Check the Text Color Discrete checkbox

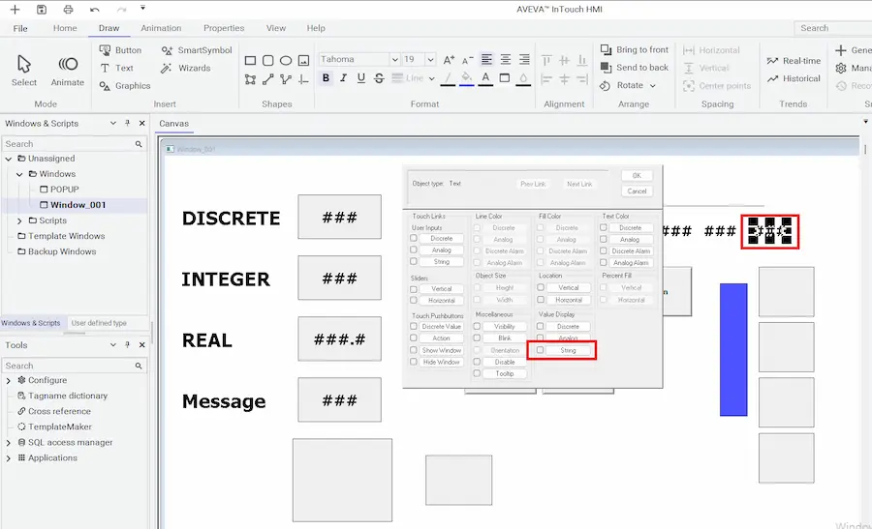[x=604, y=227]
